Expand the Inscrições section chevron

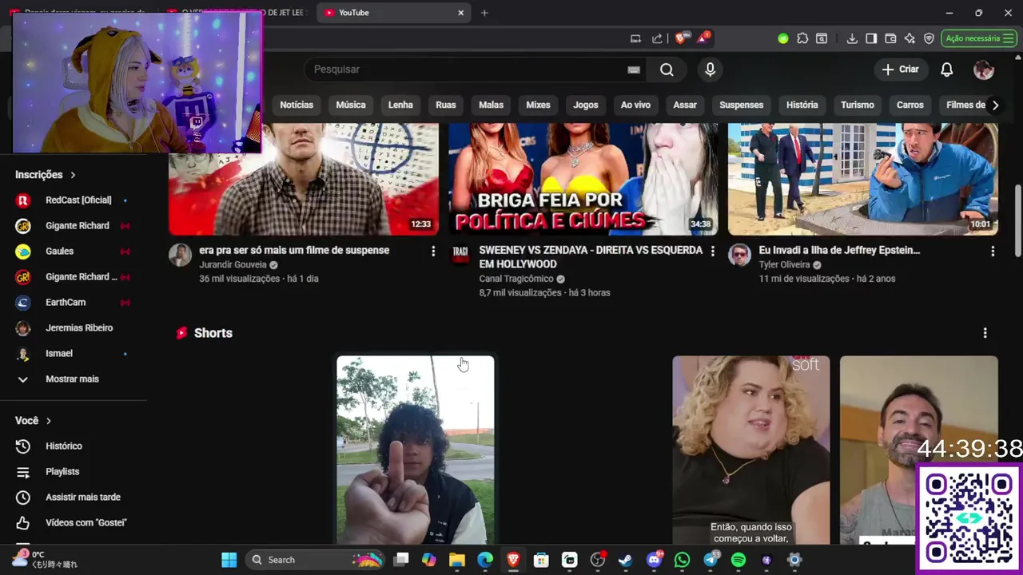73,174
